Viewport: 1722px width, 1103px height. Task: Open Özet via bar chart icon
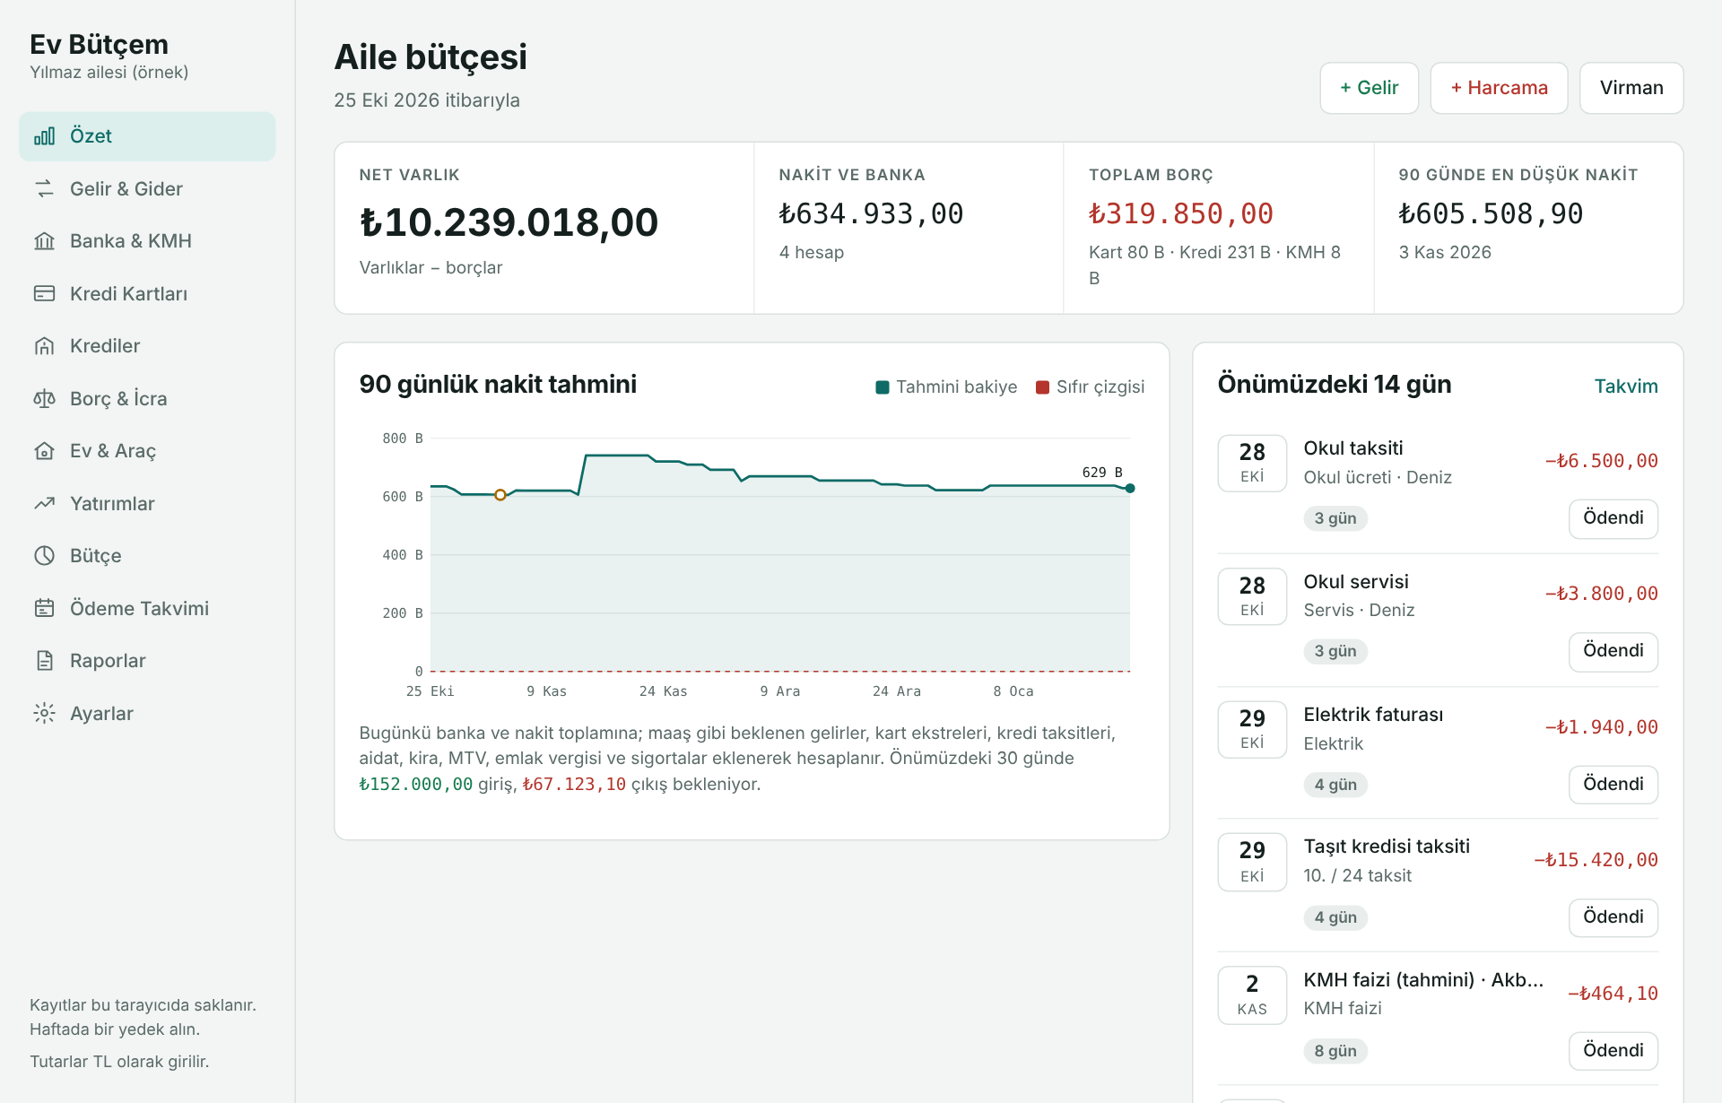pyautogui.click(x=44, y=136)
